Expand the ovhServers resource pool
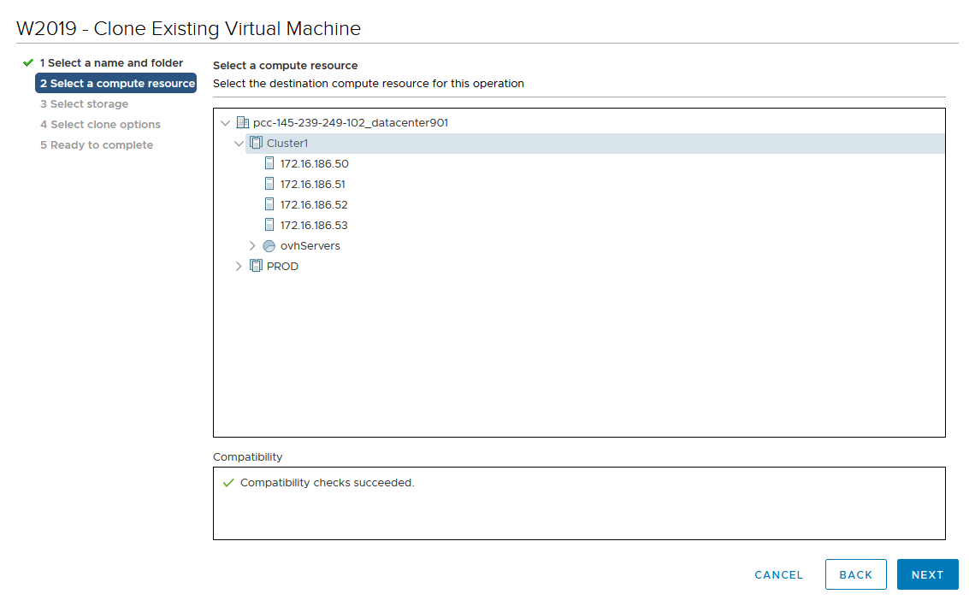Viewport: 969px width, 600px height. 252,246
